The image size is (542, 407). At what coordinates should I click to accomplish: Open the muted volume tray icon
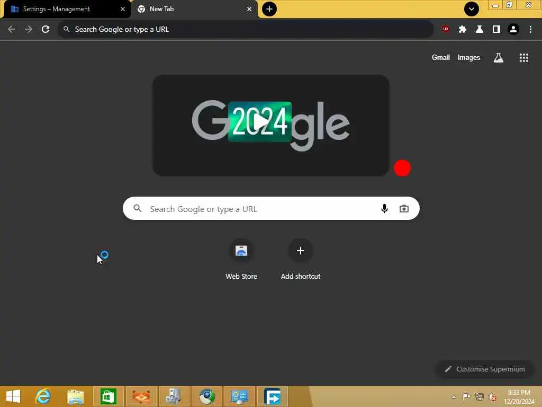click(492, 396)
